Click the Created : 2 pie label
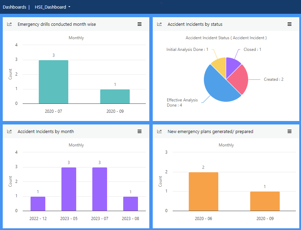This screenshot has width=301, height=230. click(x=273, y=79)
